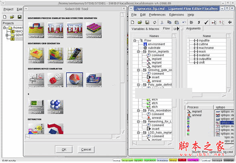Open the Preferences menu
This screenshot has width=236, height=163.
[157, 15]
